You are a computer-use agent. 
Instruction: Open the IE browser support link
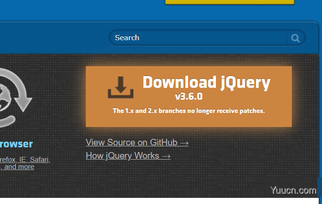(x=22, y=160)
